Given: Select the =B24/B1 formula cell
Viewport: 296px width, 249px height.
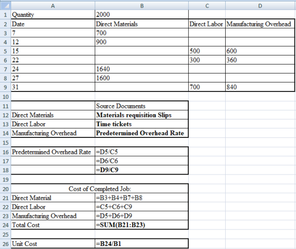Looking at the screenshot, I should click(x=142, y=244).
